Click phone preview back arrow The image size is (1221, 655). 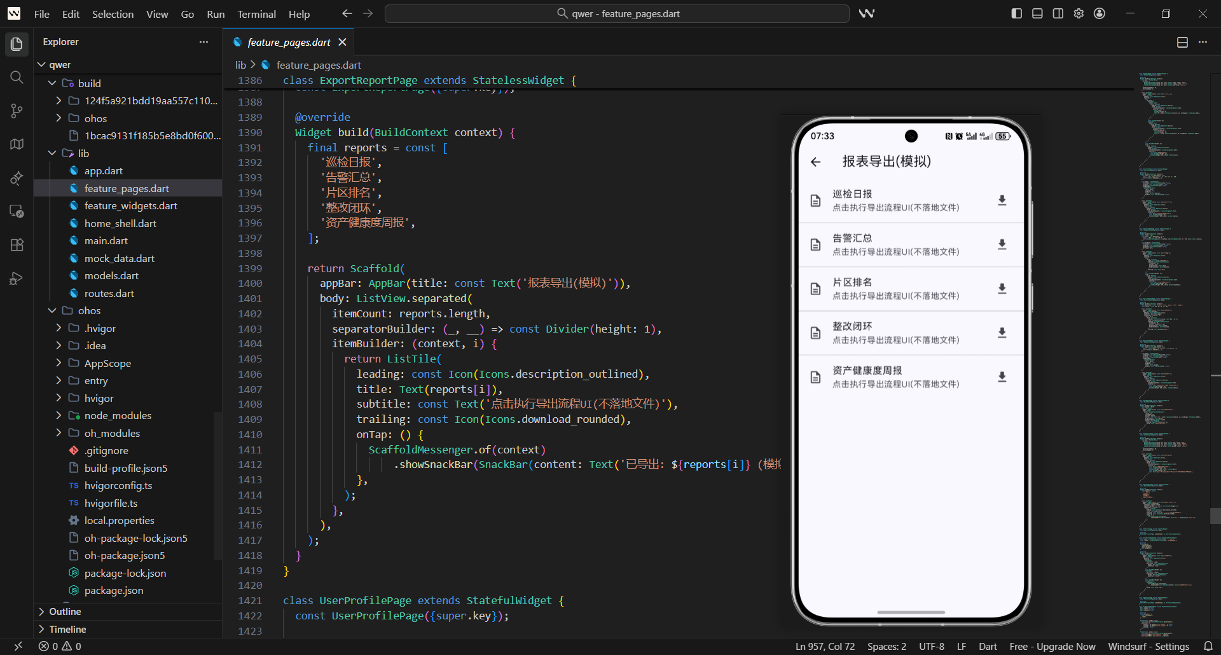pyautogui.click(x=815, y=162)
